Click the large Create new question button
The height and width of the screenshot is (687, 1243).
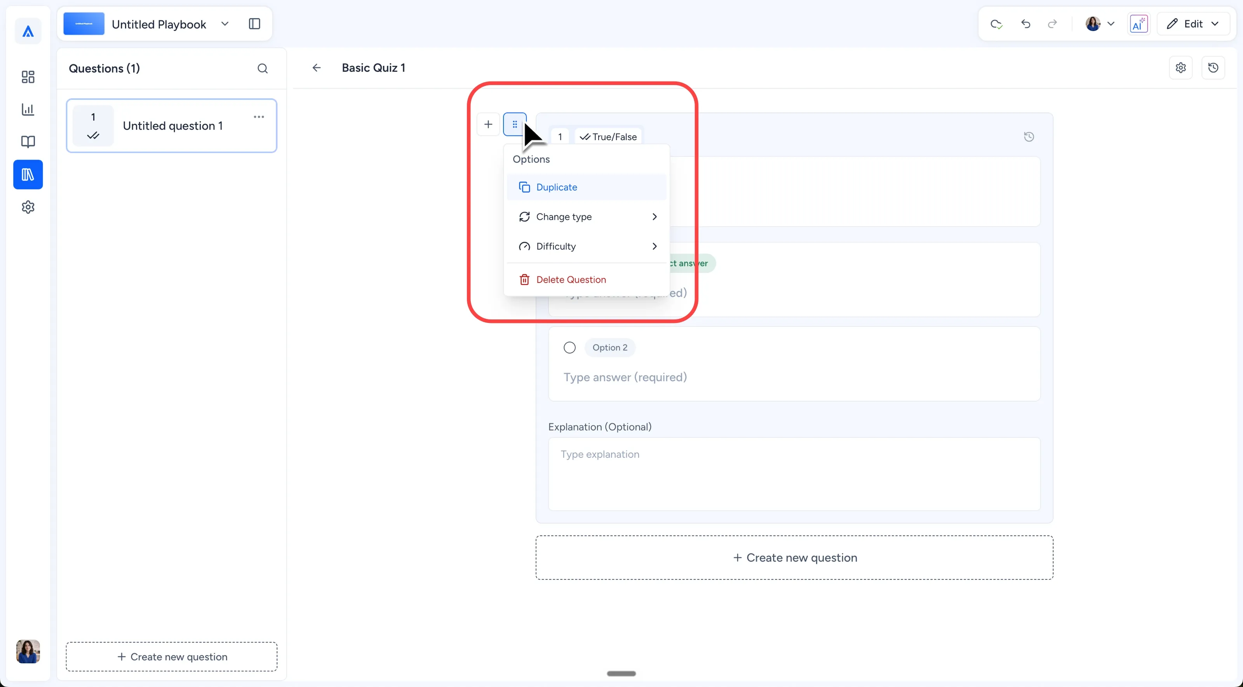point(794,558)
